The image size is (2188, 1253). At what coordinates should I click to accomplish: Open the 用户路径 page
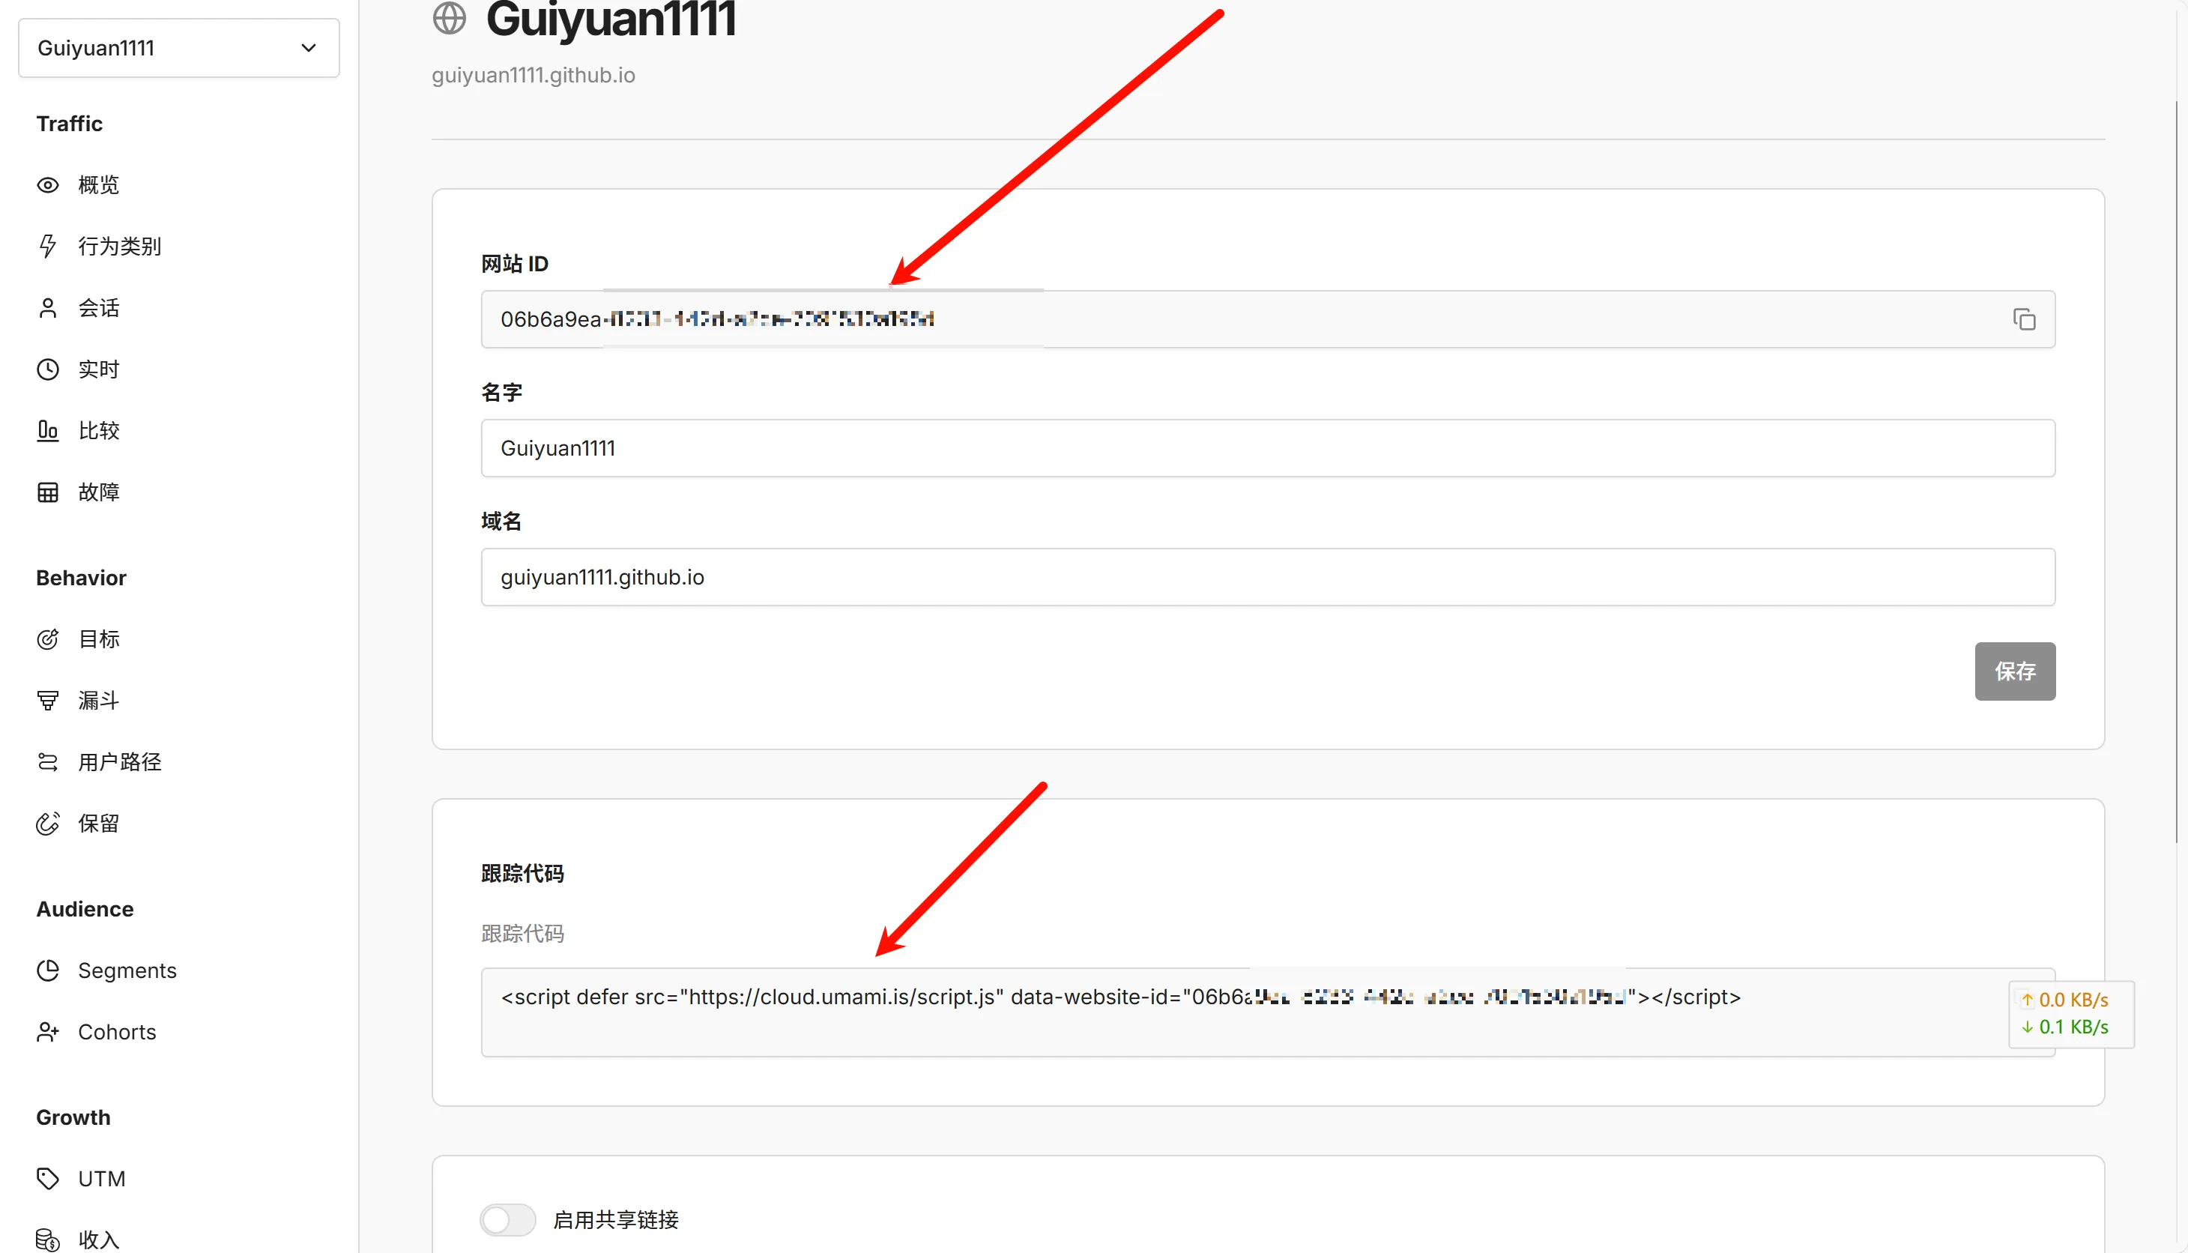coord(120,761)
